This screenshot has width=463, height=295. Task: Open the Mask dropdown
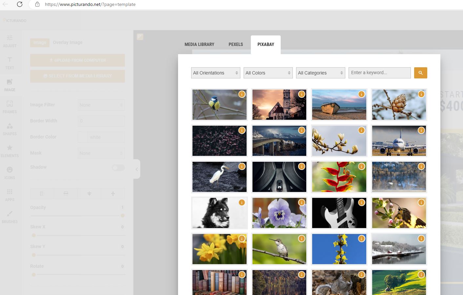pyautogui.click(x=101, y=153)
